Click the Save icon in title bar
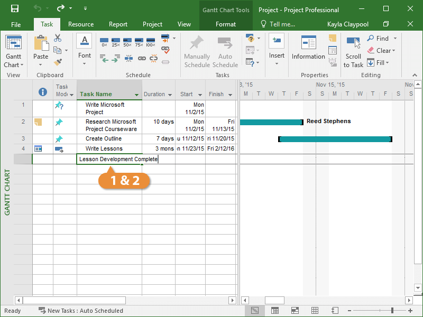423x317 pixels. (14, 9)
